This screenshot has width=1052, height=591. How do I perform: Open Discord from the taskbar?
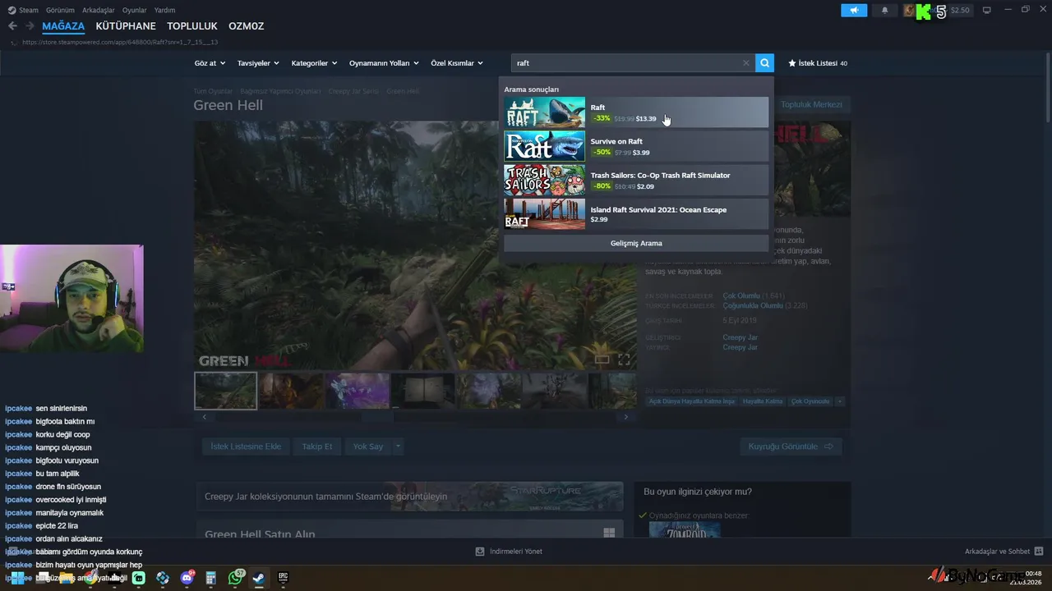point(187,578)
